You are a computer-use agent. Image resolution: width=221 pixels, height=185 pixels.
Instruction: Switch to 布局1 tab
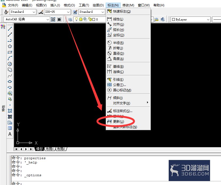coord(50,149)
